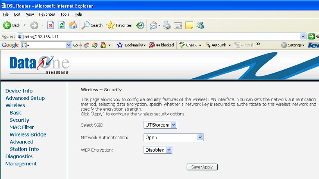Open the Diagnostics page

(x=19, y=156)
